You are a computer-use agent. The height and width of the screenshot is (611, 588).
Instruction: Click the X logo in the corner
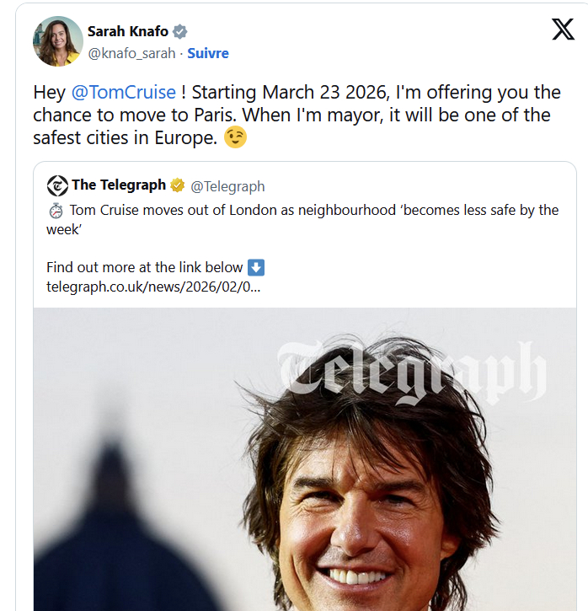563,30
